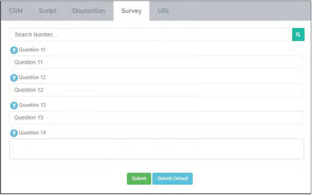Click the Question 14 label text
The width and height of the screenshot is (313, 195).
(x=32, y=132)
